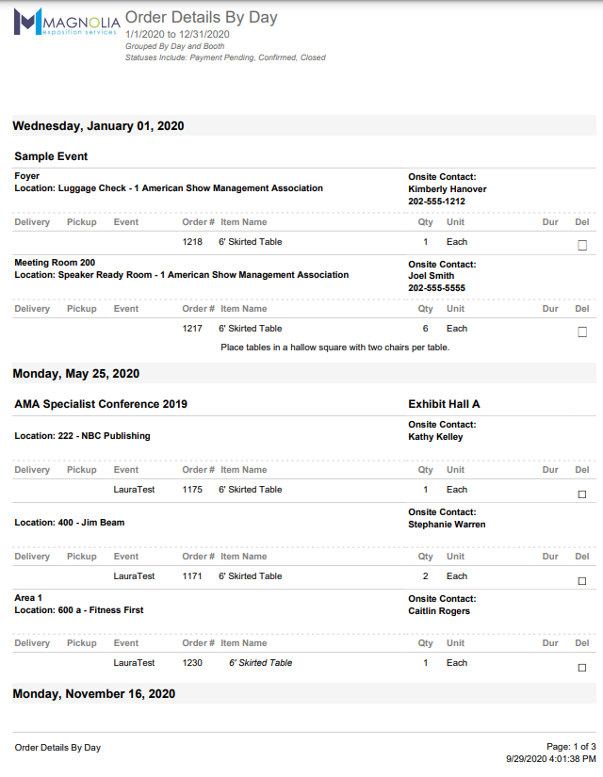Click the Page 1 of 3 indicator
This screenshot has width=603, height=777.
(x=571, y=746)
